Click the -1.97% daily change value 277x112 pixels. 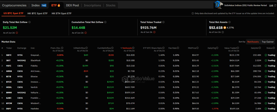pos(215,109)
